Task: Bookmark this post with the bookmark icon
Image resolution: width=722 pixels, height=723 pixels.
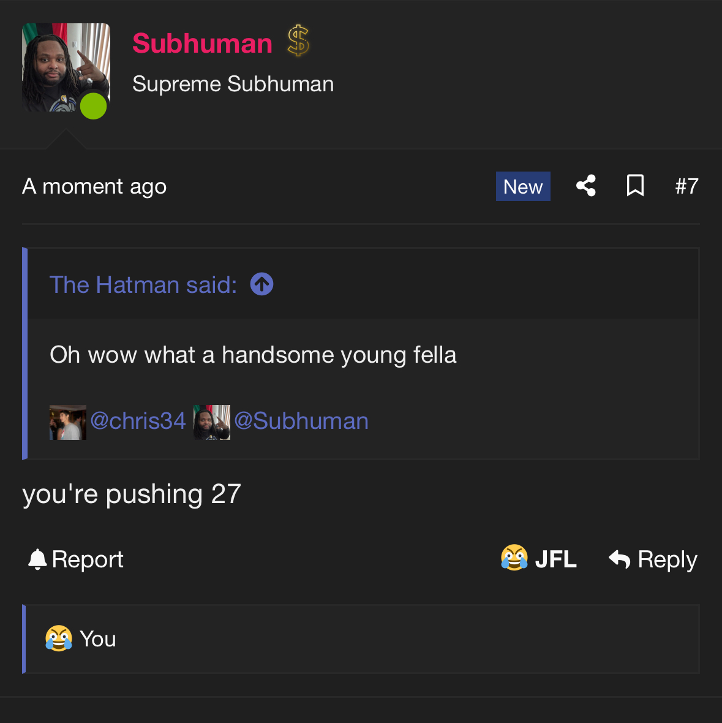Action: pos(635,186)
